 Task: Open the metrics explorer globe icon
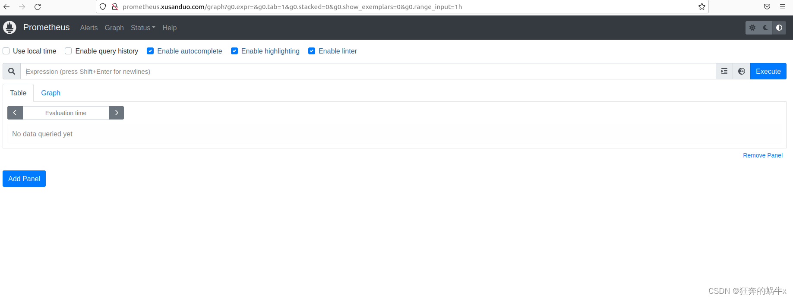[742, 71]
